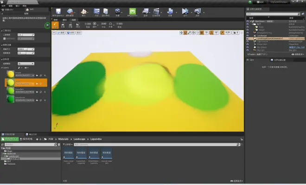Open the viewport options dropdown arrow
Screen dimensions: 306x185
point(54,32)
